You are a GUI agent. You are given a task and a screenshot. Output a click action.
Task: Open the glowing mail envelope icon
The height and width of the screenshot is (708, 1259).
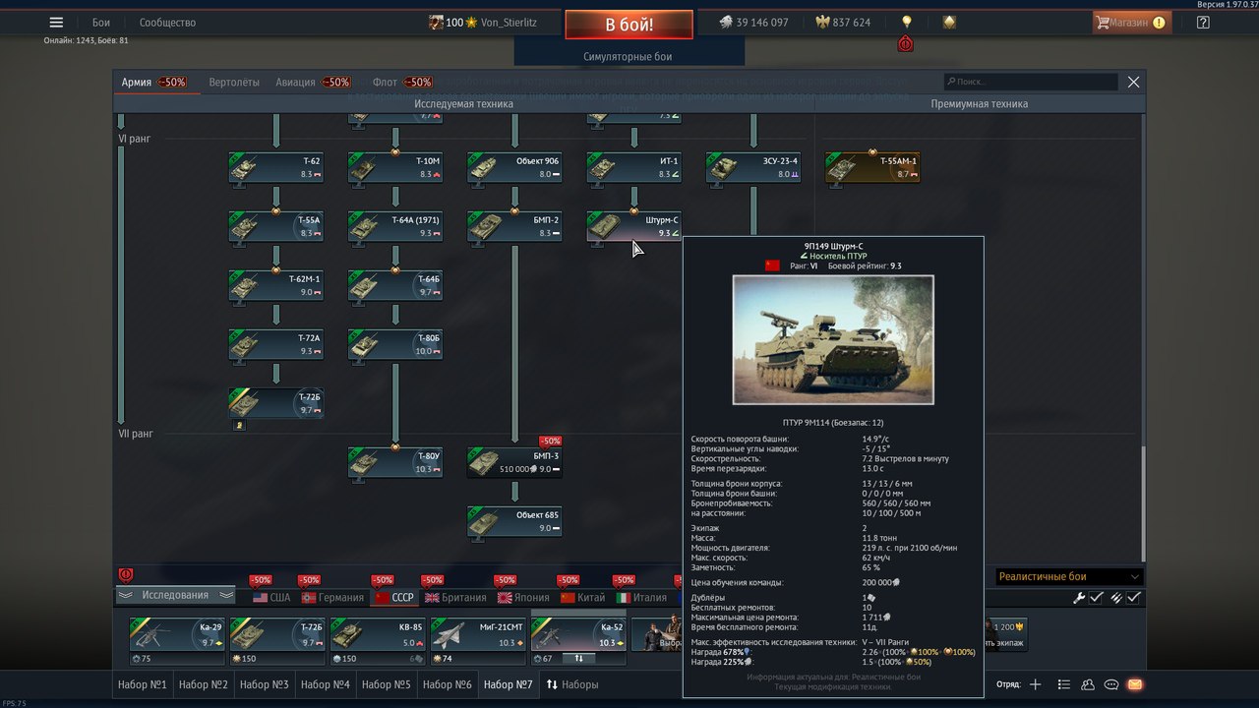point(1135,684)
